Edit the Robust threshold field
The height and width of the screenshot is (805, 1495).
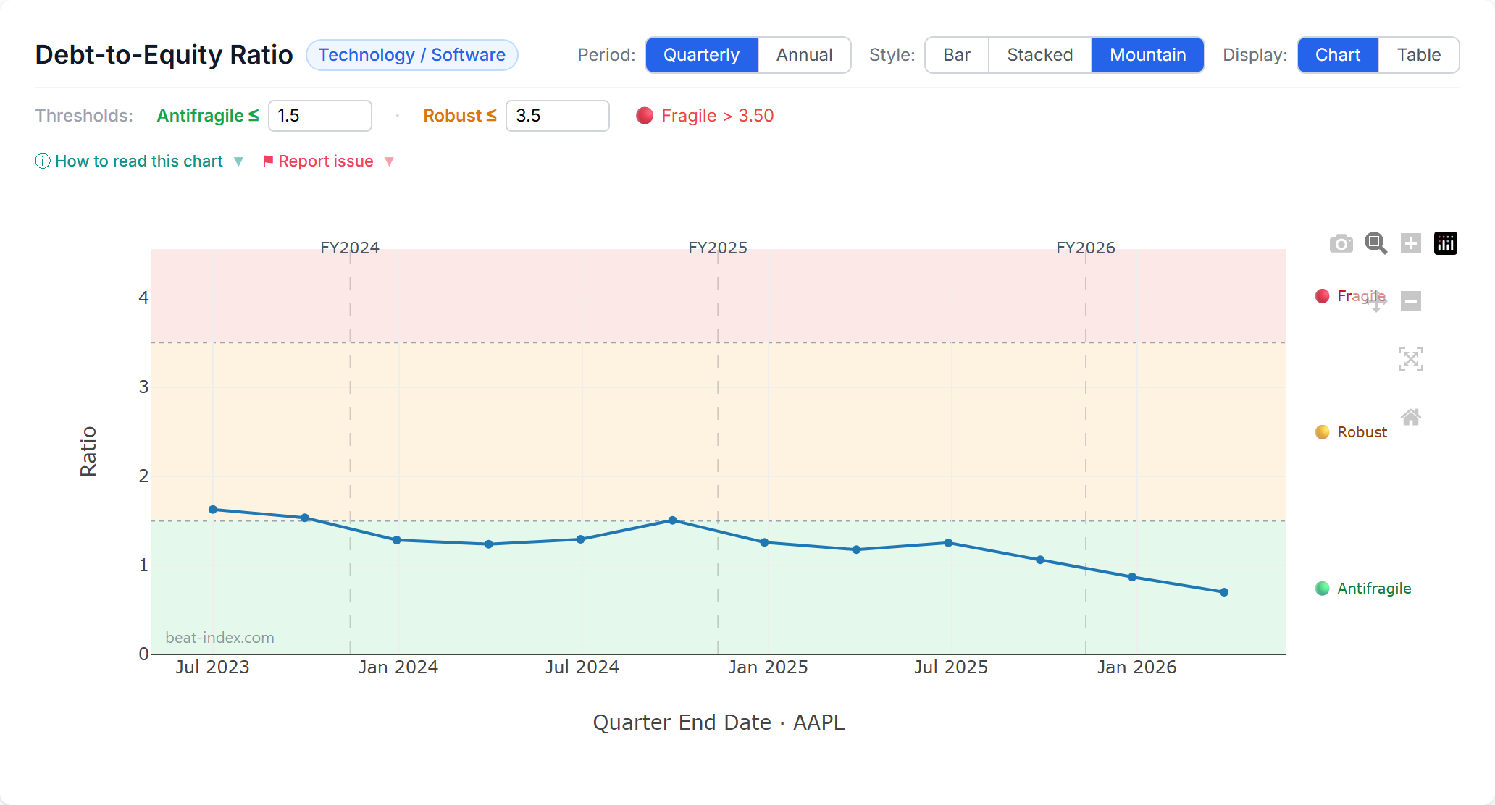[x=557, y=116]
